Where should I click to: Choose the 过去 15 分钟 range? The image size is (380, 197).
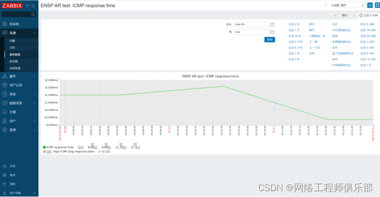click(x=368, y=30)
